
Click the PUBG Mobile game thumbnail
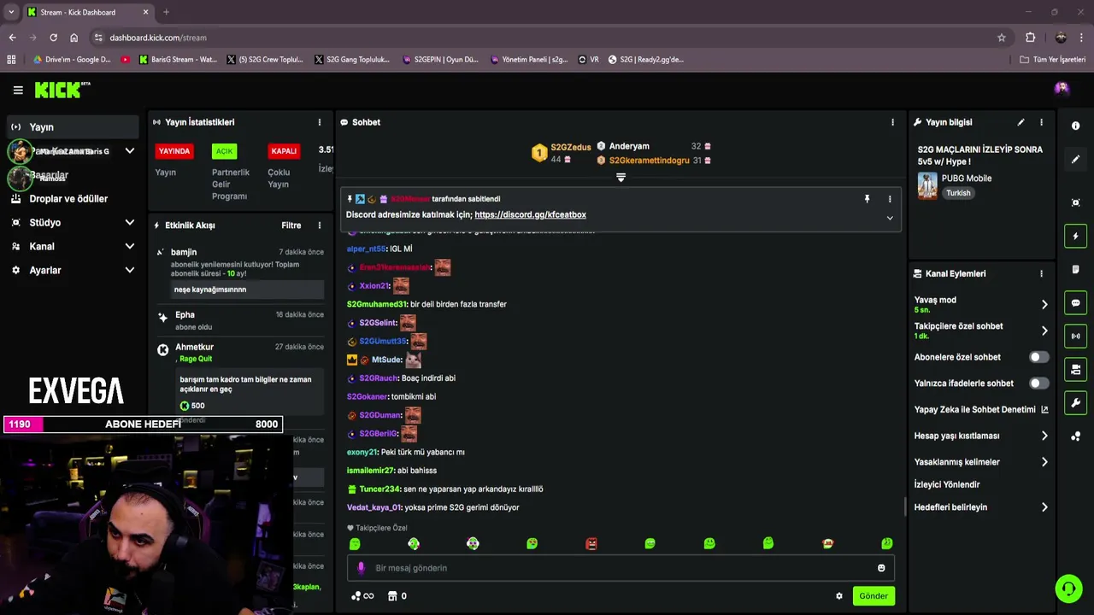tap(927, 185)
